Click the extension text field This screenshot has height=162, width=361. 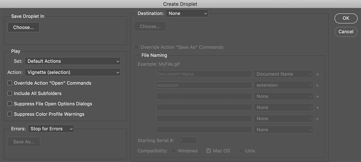[204, 85]
